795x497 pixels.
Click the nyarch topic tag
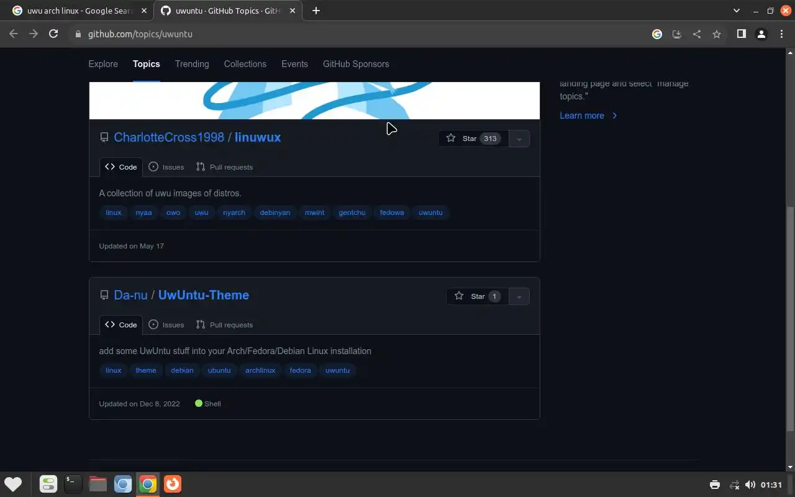(x=234, y=212)
